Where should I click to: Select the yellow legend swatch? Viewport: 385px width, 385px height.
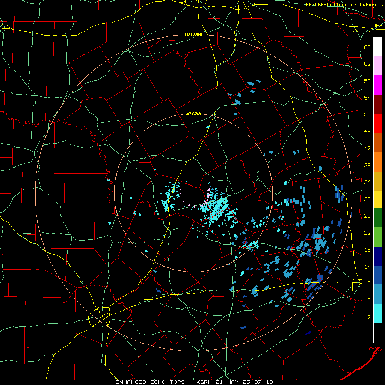click(378, 199)
